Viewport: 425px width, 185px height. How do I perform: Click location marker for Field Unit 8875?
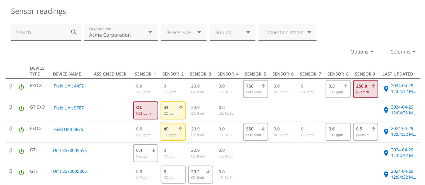(386, 131)
